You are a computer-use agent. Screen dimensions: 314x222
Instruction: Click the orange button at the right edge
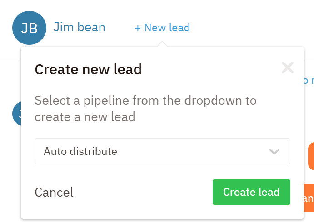[x=311, y=156]
